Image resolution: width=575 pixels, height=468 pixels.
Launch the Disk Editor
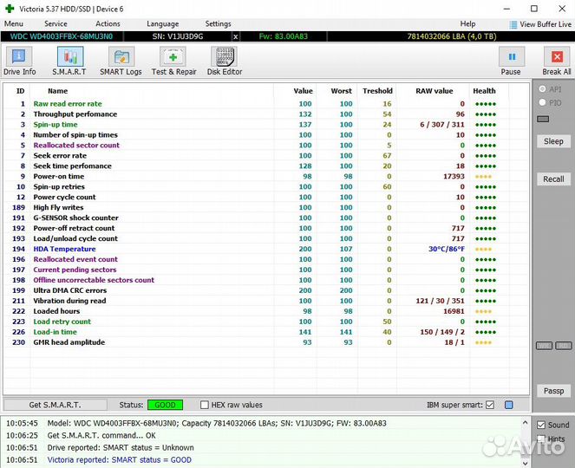(225, 61)
